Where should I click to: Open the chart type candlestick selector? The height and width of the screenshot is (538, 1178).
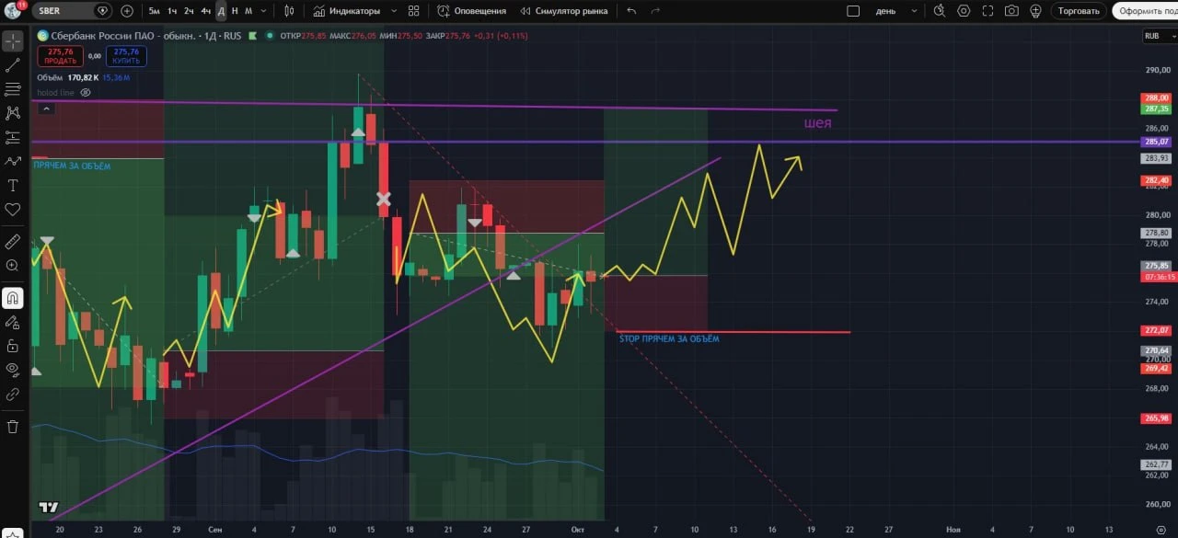pos(290,11)
